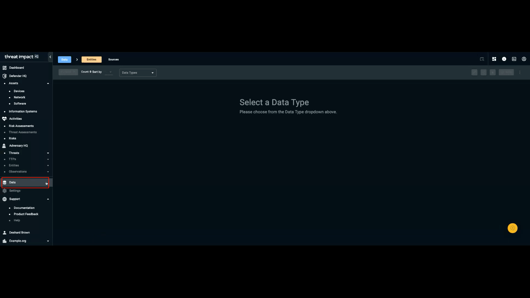Open the orange chat bubble widget

point(513,228)
